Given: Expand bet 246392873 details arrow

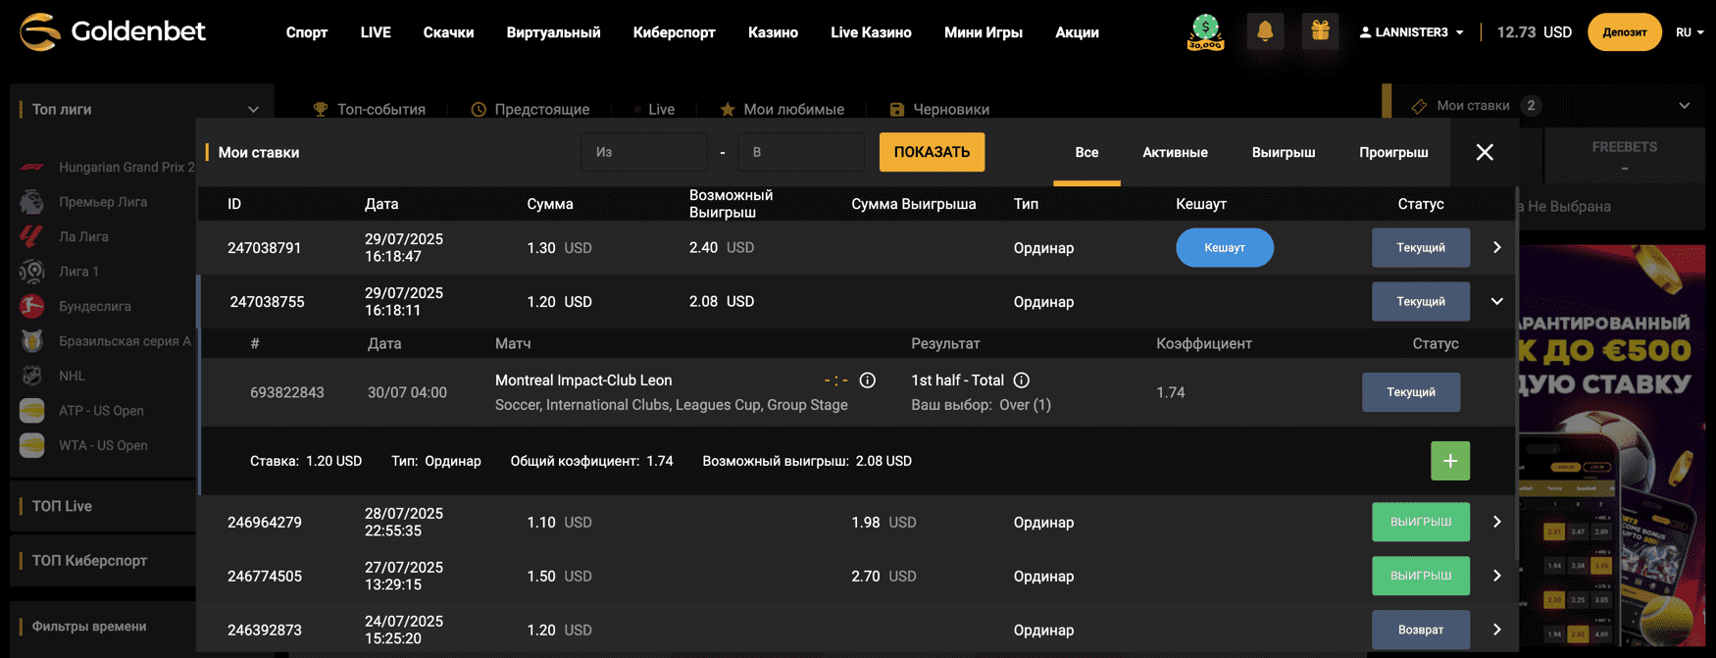Looking at the screenshot, I should [1497, 631].
